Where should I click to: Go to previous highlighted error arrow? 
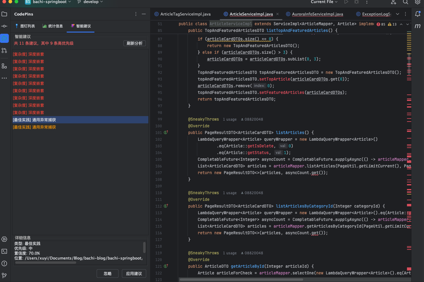tap(401, 24)
